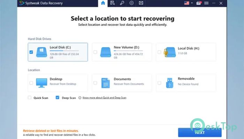
Task: Open the hamburger menu
Action: pyautogui.click(x=206, y=3)
